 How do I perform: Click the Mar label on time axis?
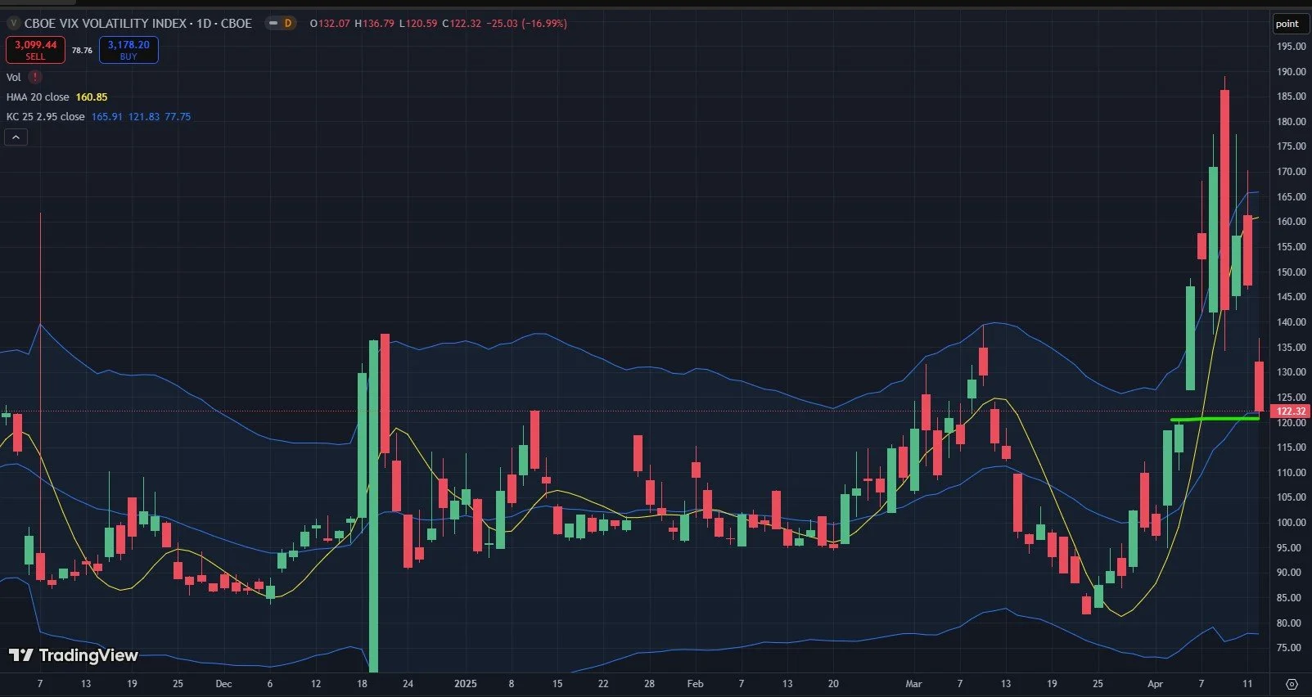click(913, 684)
